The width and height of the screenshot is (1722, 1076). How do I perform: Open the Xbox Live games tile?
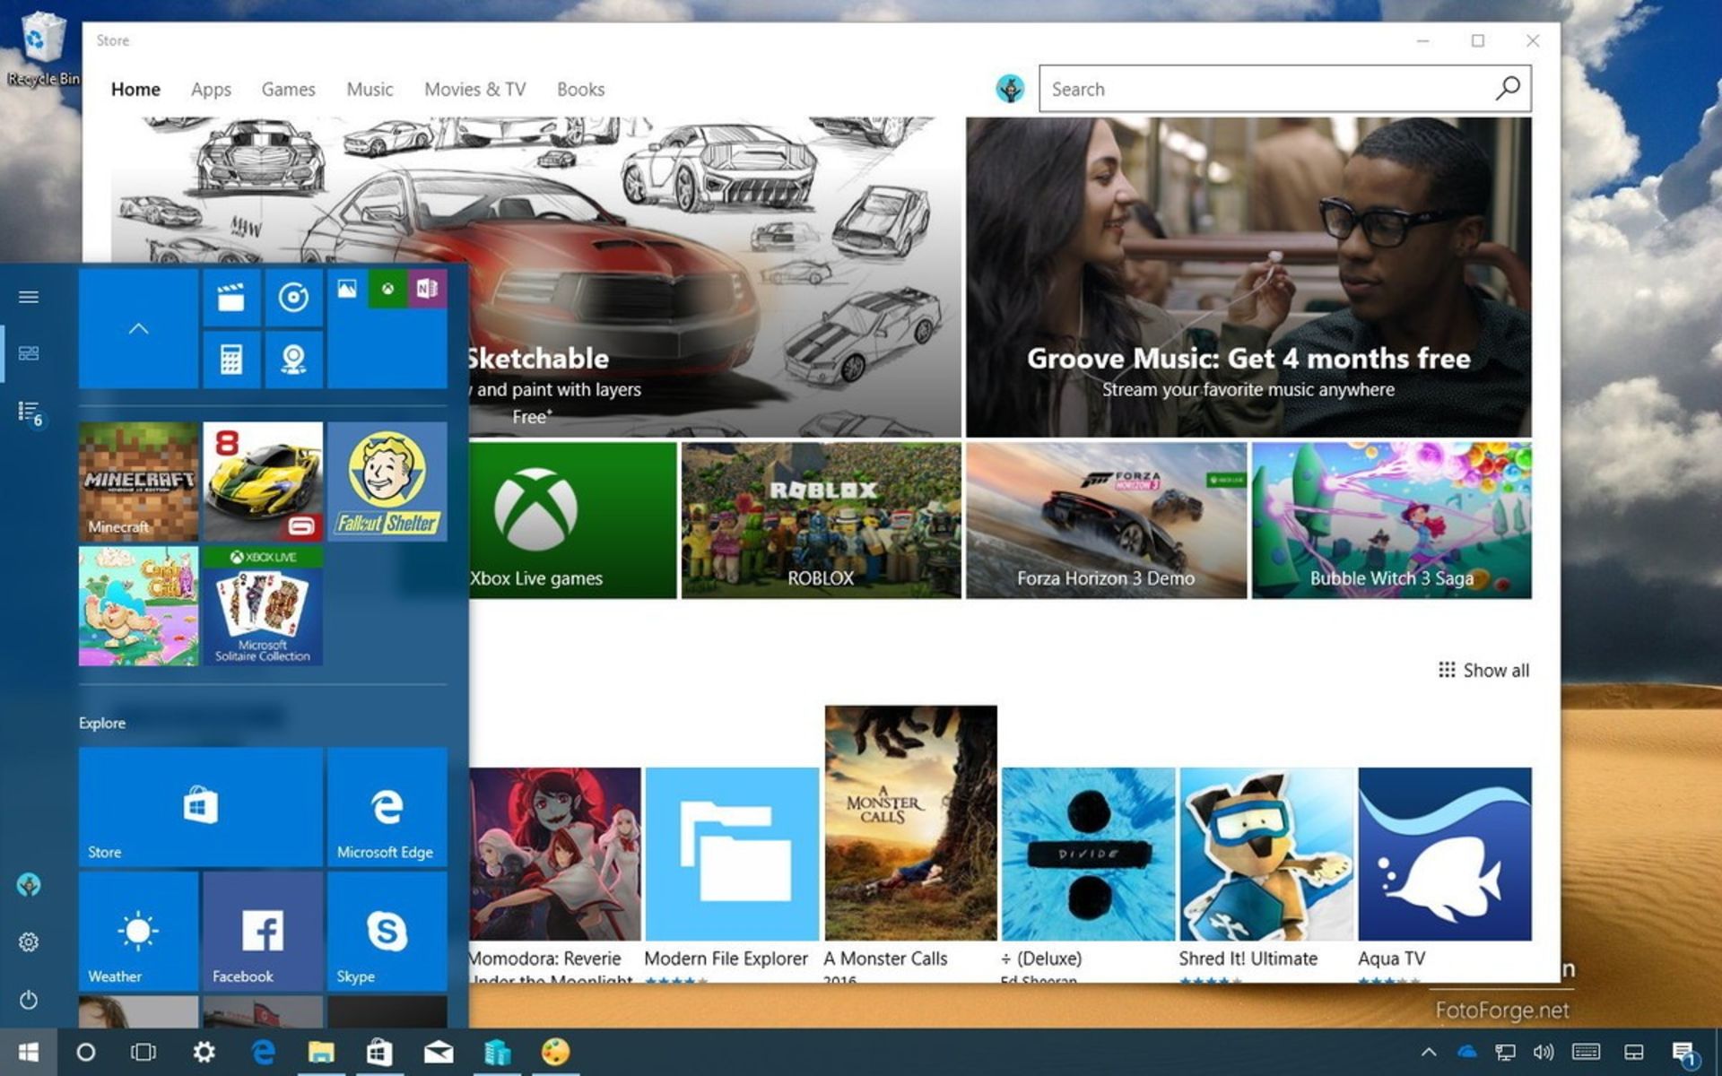point(573,520)
